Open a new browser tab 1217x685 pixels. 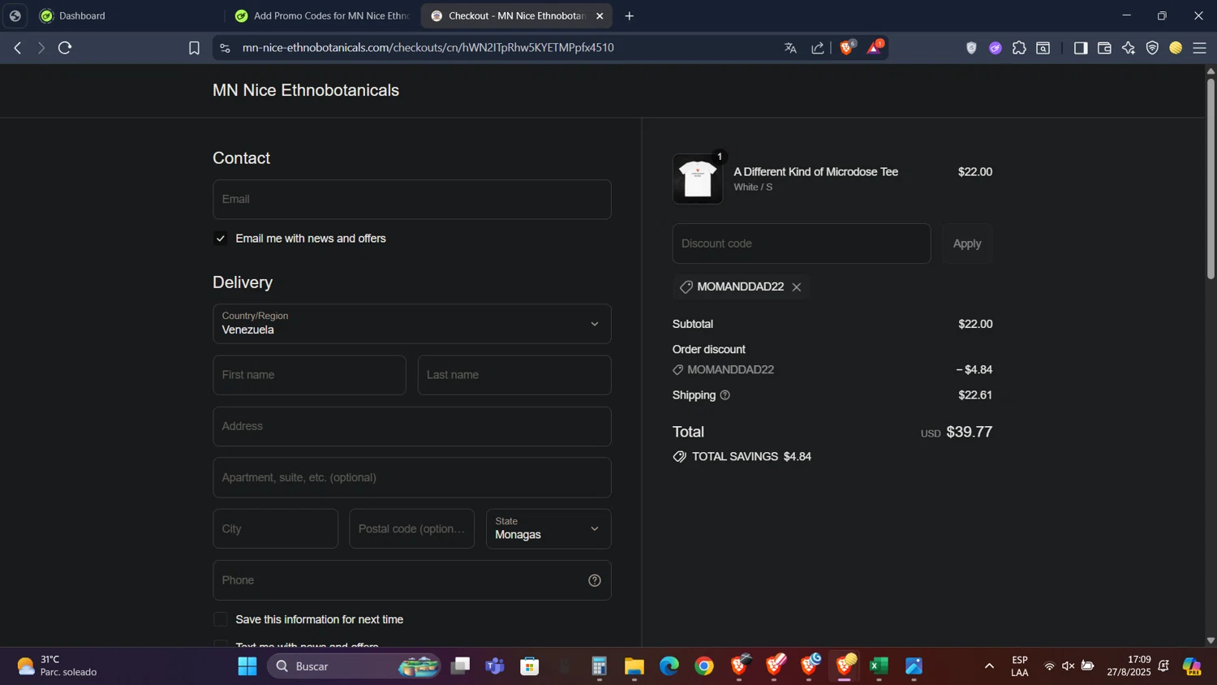coord(630,15)
